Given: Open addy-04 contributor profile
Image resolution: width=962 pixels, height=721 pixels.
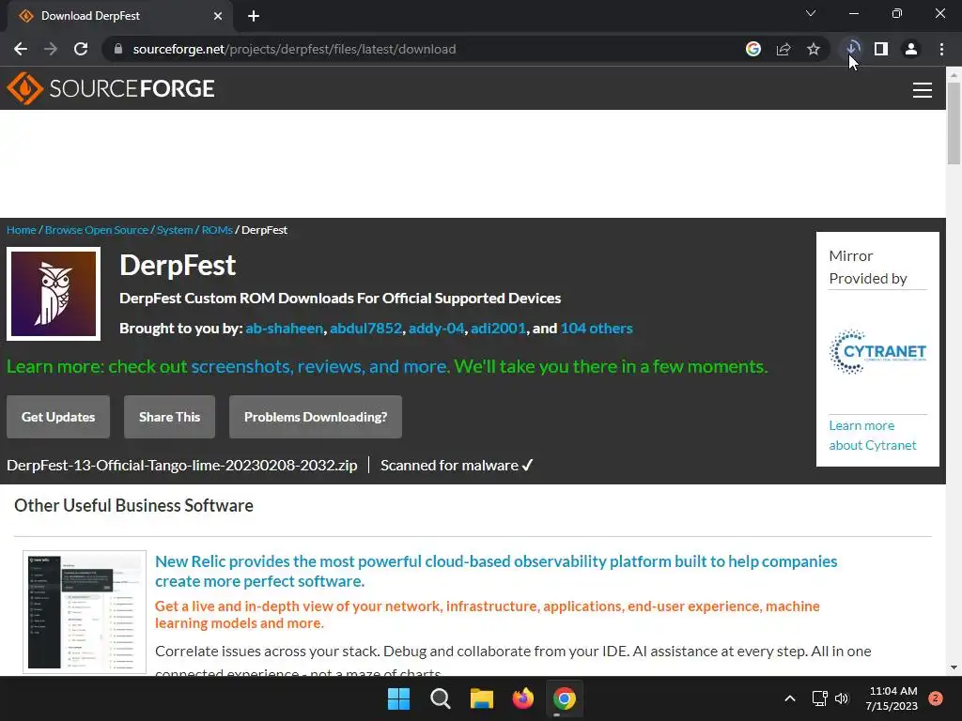Looking at the screenshot, I should (x=436, y=329).
